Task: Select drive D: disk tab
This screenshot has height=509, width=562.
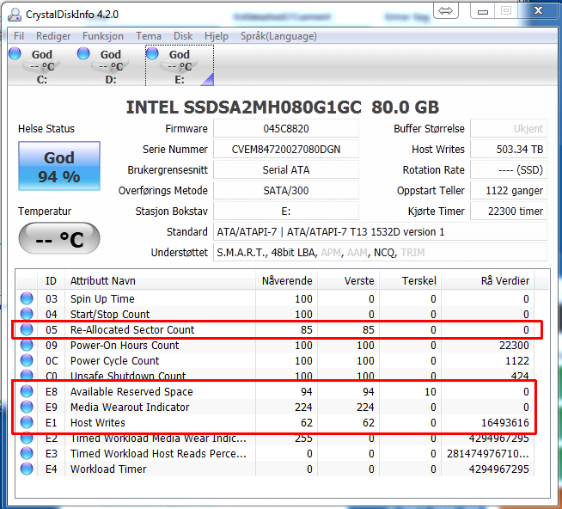Action: click(x=111, y=66)
